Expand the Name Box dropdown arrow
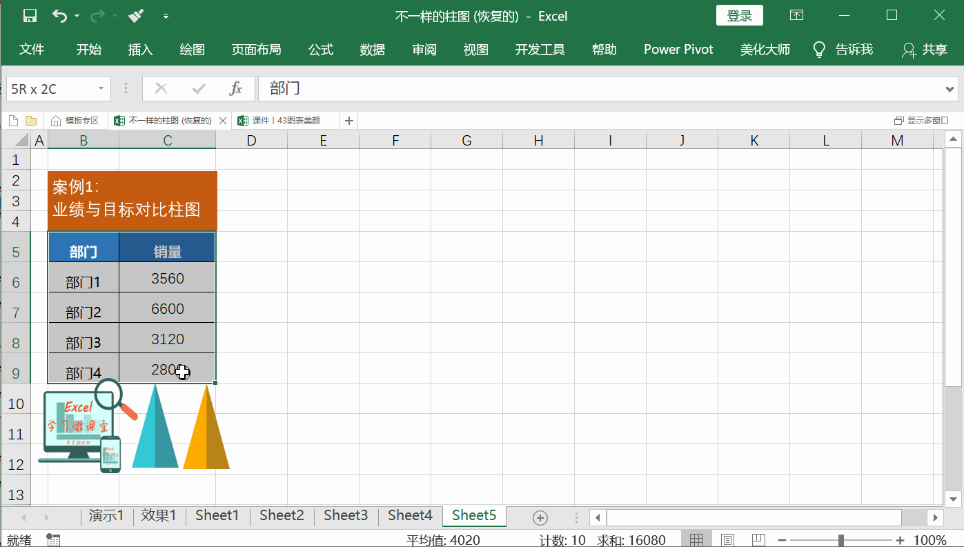The width and height of the screenshot is (964, 547). (x=101, y=88)
